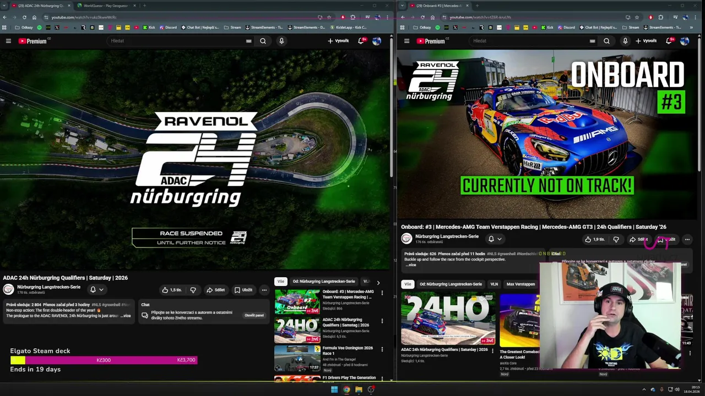Select 'VLN' chip in right window
The image size is (705, 396).
[x=494, y=284]
